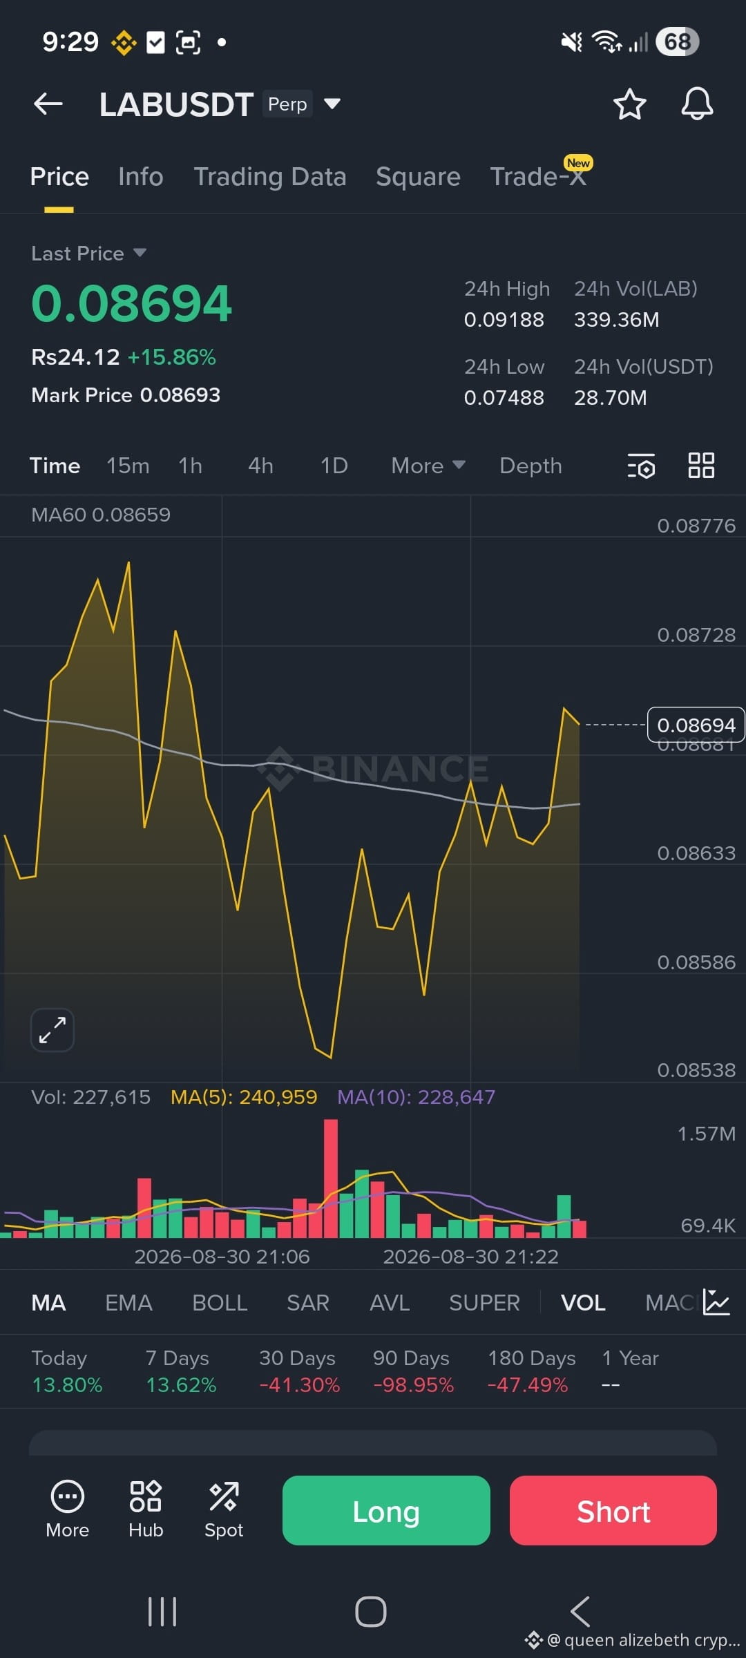Tap the 24h Low value 0.07488
This screenshot has width=746, height=1658.
[504, 398]
